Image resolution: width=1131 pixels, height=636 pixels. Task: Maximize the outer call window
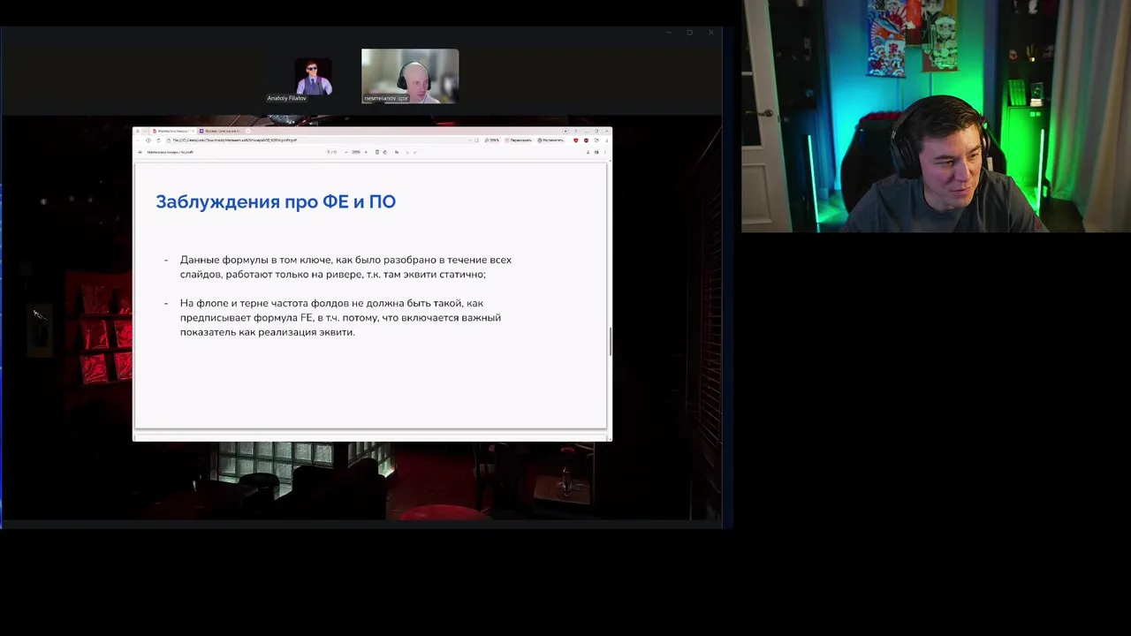(690, 33)
